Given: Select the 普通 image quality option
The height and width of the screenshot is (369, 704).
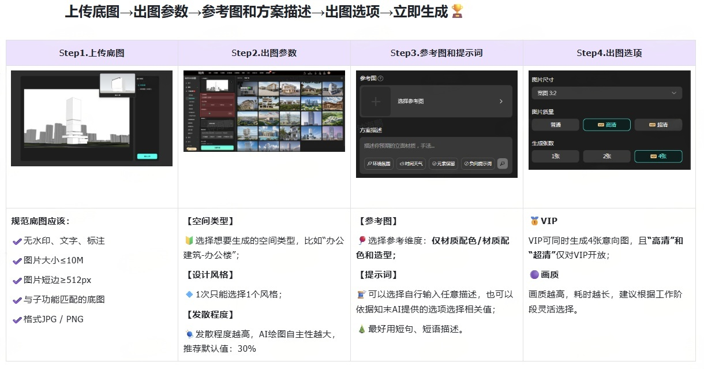Looking at the screenshot, I should coord(555,125).
